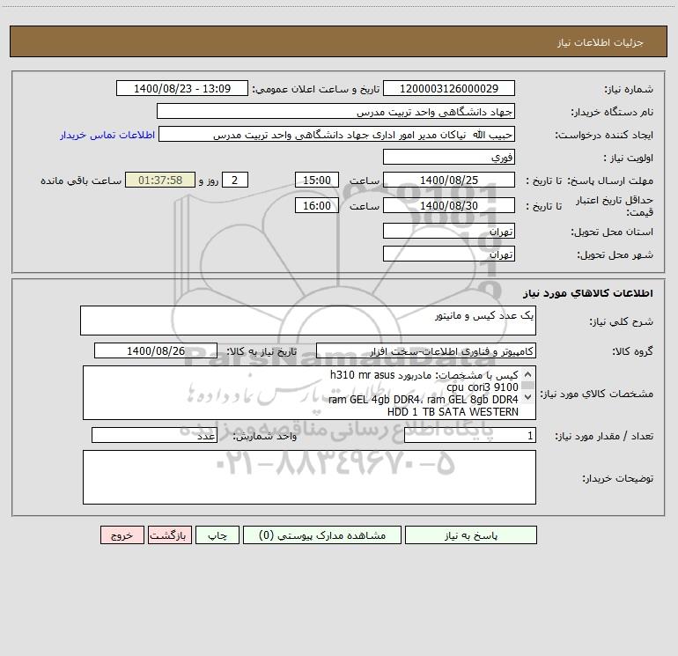
Task: Click the label شماره نیاز
Action: click(x=629, y=89)
